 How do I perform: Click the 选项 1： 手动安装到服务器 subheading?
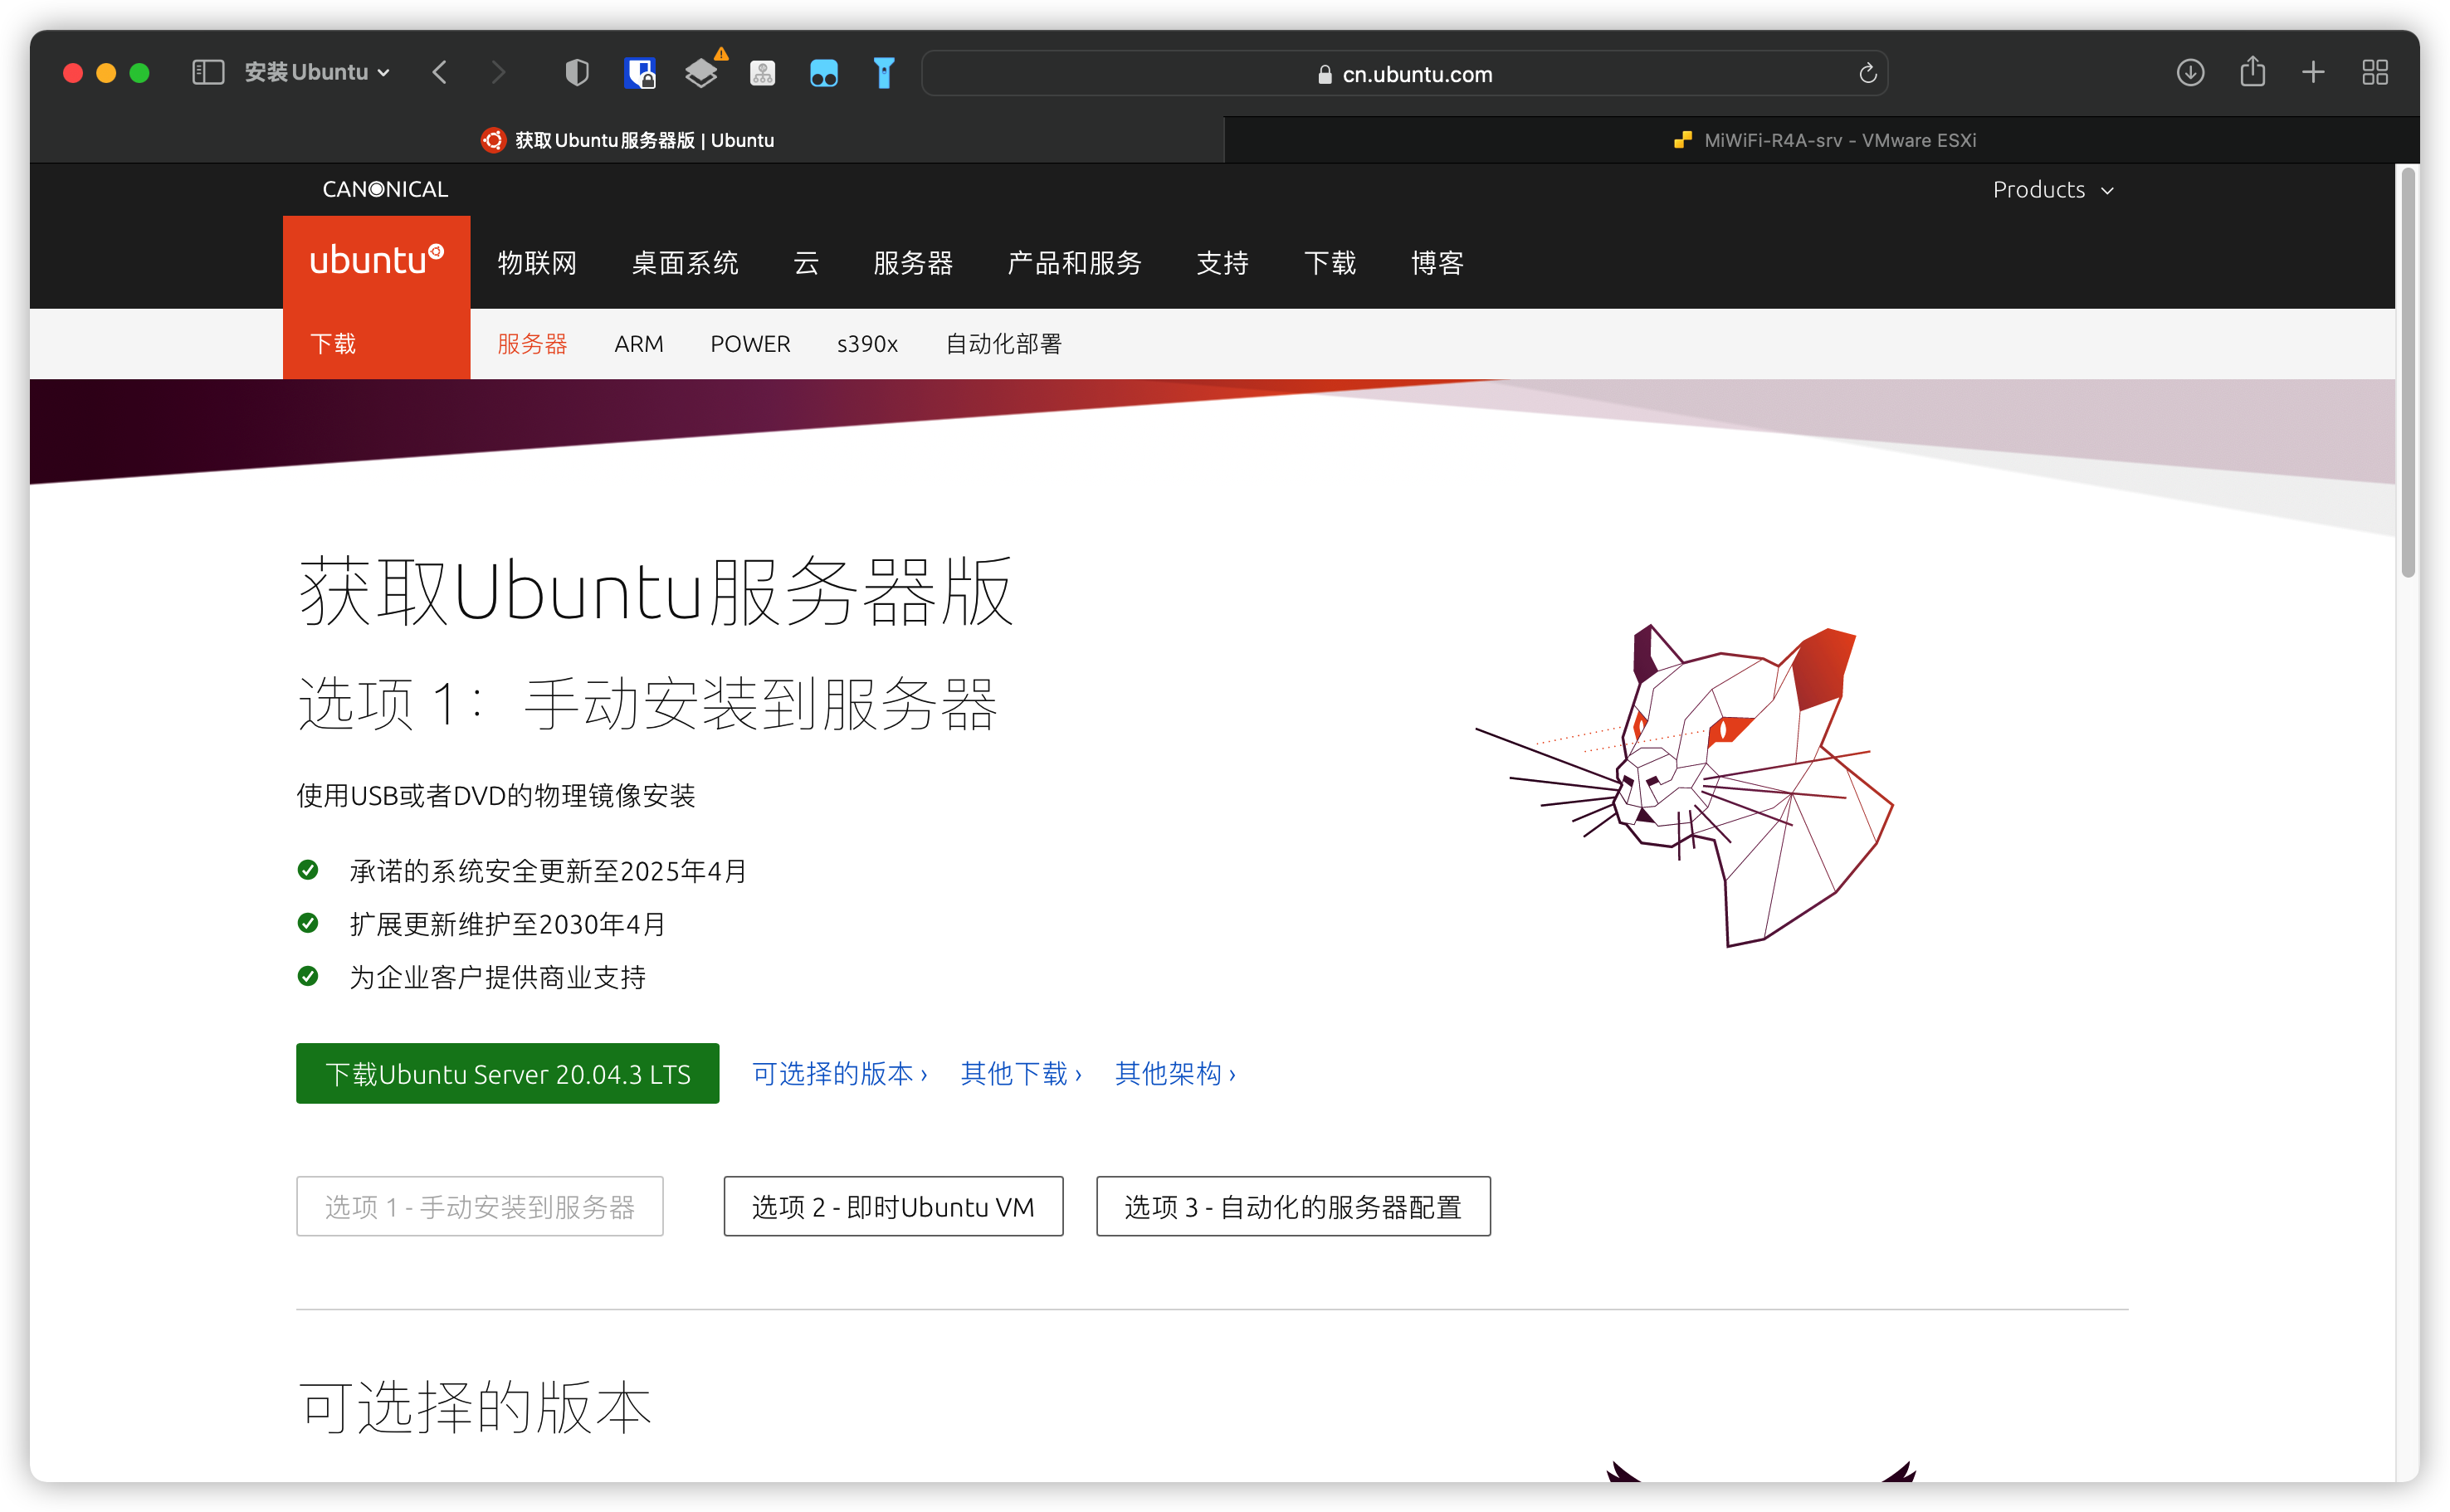(x=648, y=704)
